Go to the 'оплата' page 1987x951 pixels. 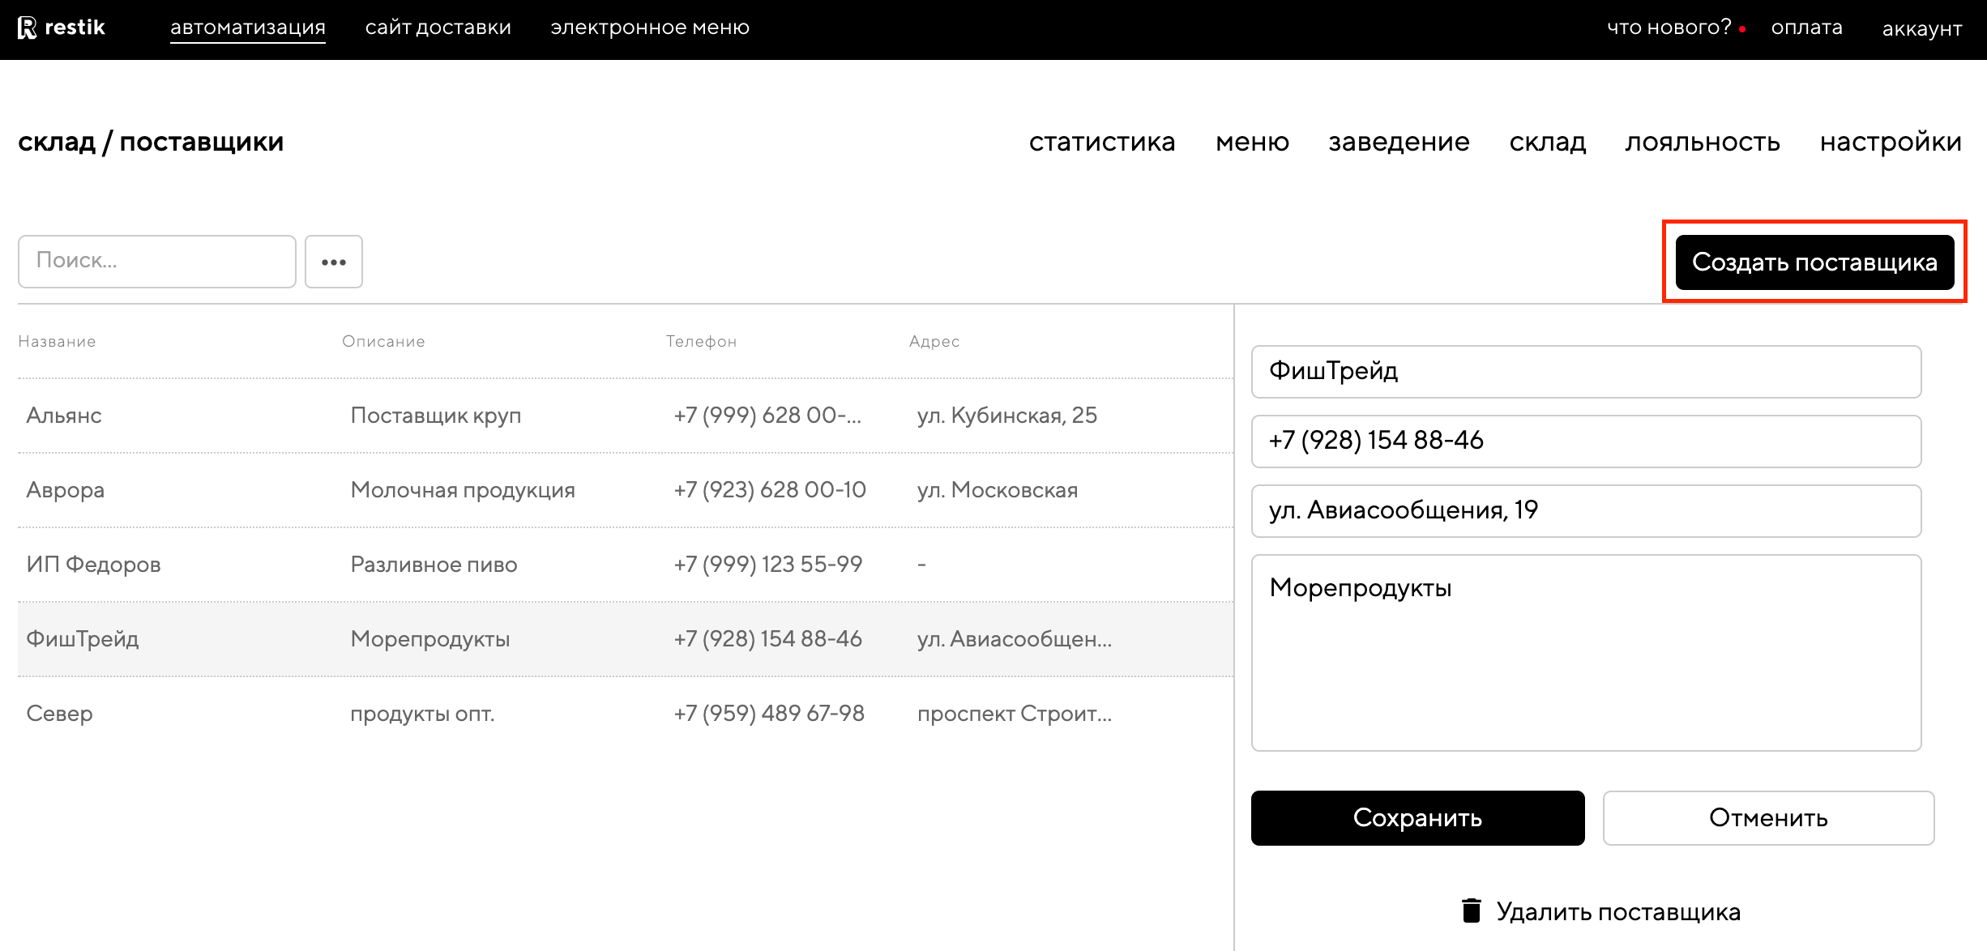(x=1806, y=28)
